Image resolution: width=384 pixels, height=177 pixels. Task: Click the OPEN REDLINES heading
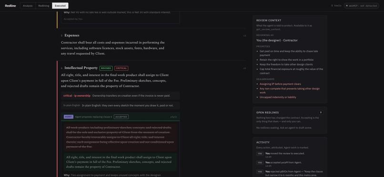tap(267, 113)
